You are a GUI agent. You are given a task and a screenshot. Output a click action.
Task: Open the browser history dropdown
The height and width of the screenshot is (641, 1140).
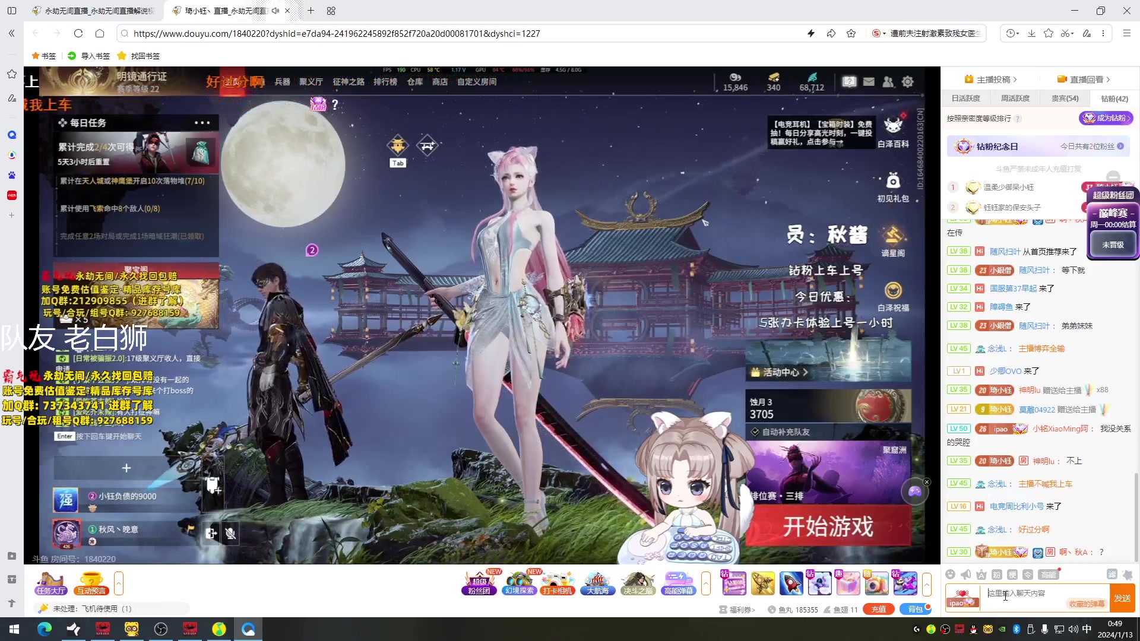[x=1012, y=33]
